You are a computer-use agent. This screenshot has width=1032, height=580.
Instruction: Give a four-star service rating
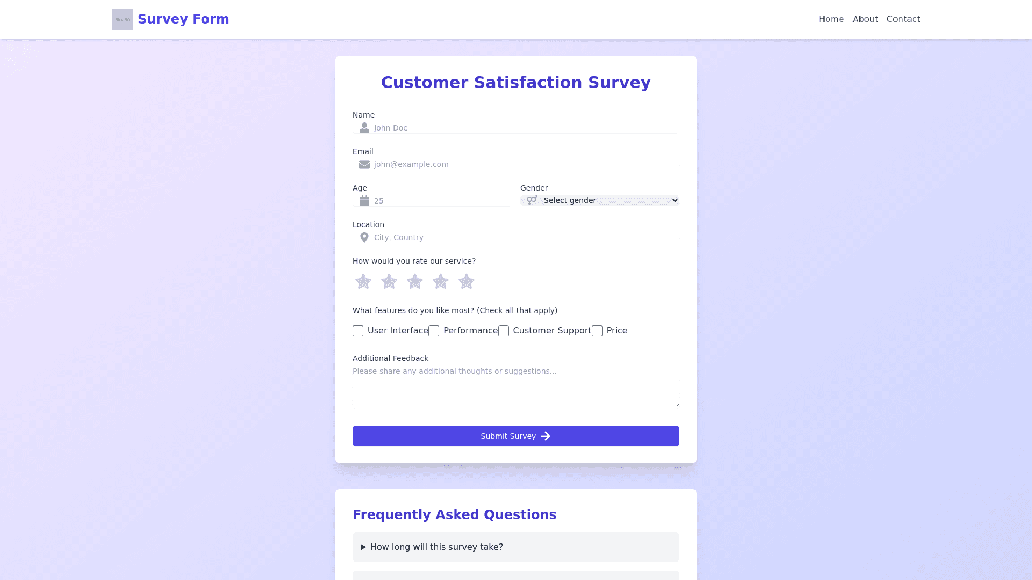pyautogui.click(x=441, y=281)
